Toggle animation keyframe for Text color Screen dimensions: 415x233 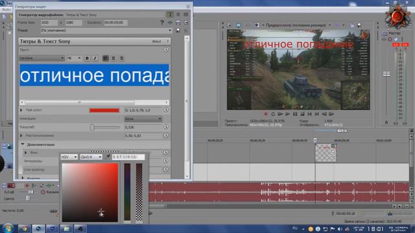pos(166,110)
